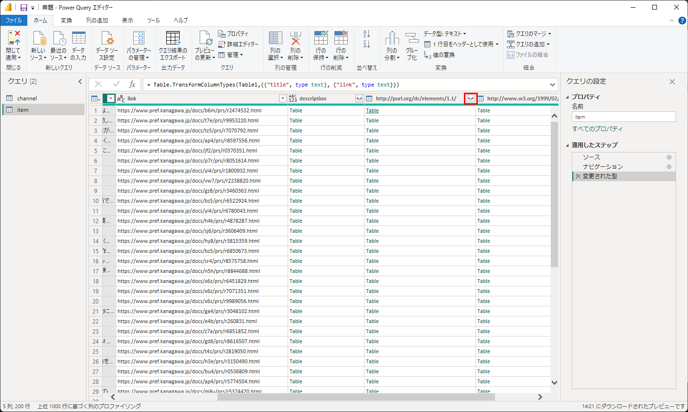Image resolution: width=688 pixels, height=412 pixels.
Task: Open Append Queries (クエリの追加) dropdown
Action: tap(528, 44)
